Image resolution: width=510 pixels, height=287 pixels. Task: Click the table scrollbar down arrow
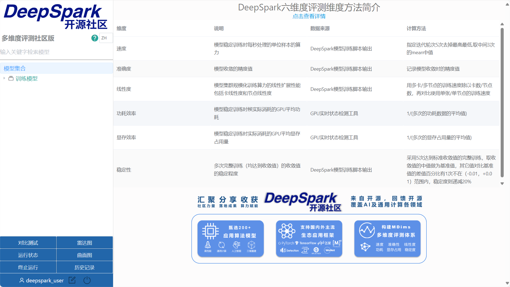point(502,184)
